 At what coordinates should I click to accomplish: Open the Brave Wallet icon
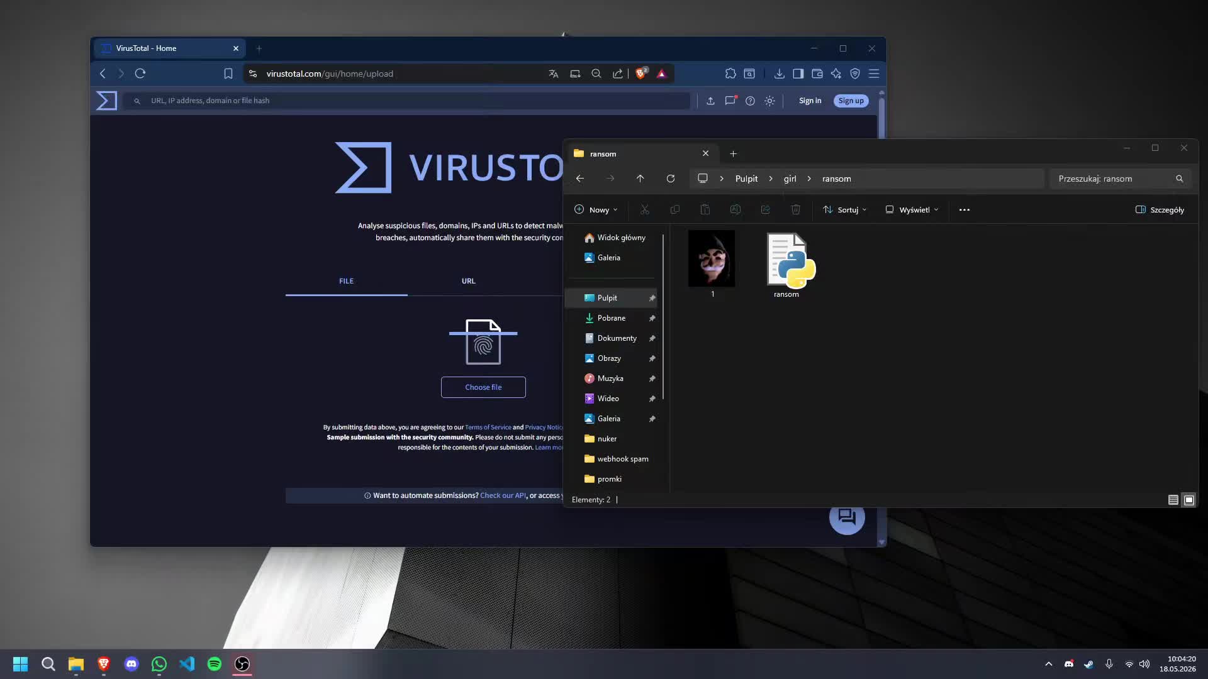click(x=817, y=74)
